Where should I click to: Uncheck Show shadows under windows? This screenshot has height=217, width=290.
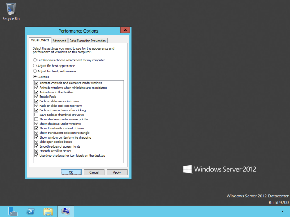[37, 124]
